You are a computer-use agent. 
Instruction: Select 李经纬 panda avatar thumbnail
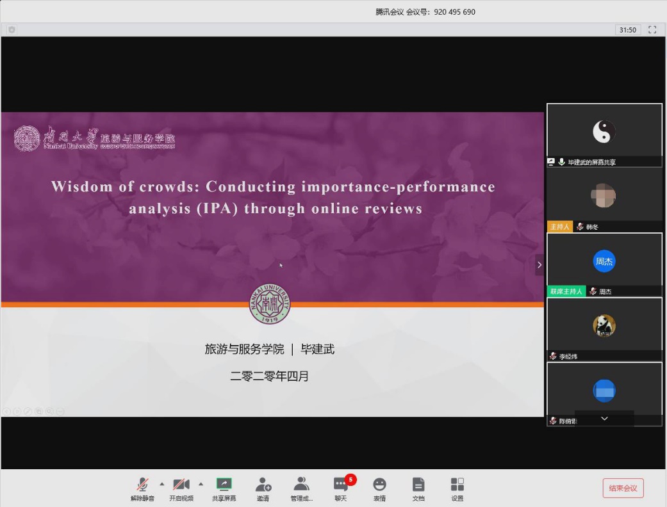(x=604, y=325)
